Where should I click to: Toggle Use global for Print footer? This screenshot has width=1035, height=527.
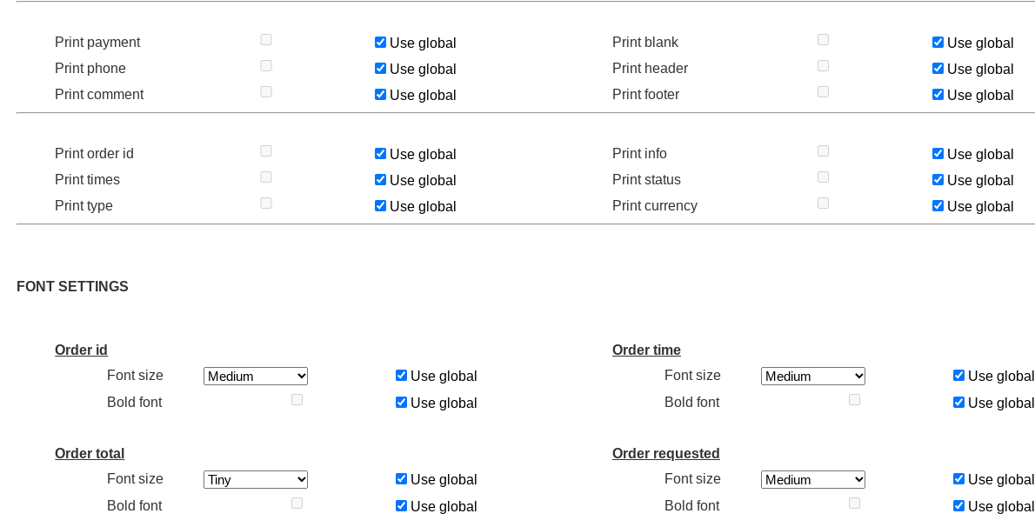[938, 95]
